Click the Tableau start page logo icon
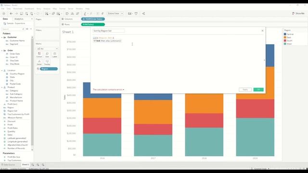Viewport: 308px width, 173px height. tap(4, 13)
